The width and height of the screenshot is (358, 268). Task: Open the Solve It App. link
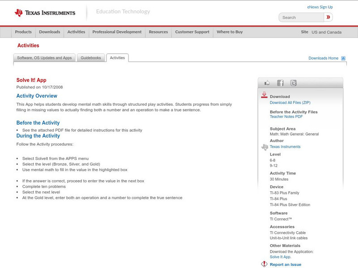click(281, 257)
